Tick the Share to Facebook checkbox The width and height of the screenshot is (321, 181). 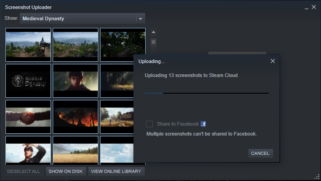click(149, 124)
